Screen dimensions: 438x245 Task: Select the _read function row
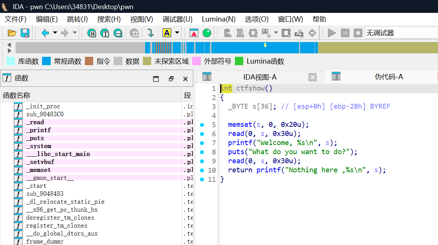click(97, 122)
